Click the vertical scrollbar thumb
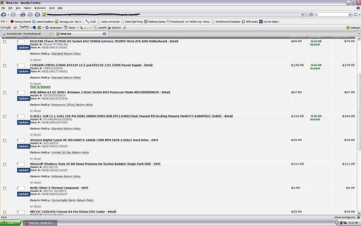The width and height of the screenshot is (361, 226). click(359, 111)
